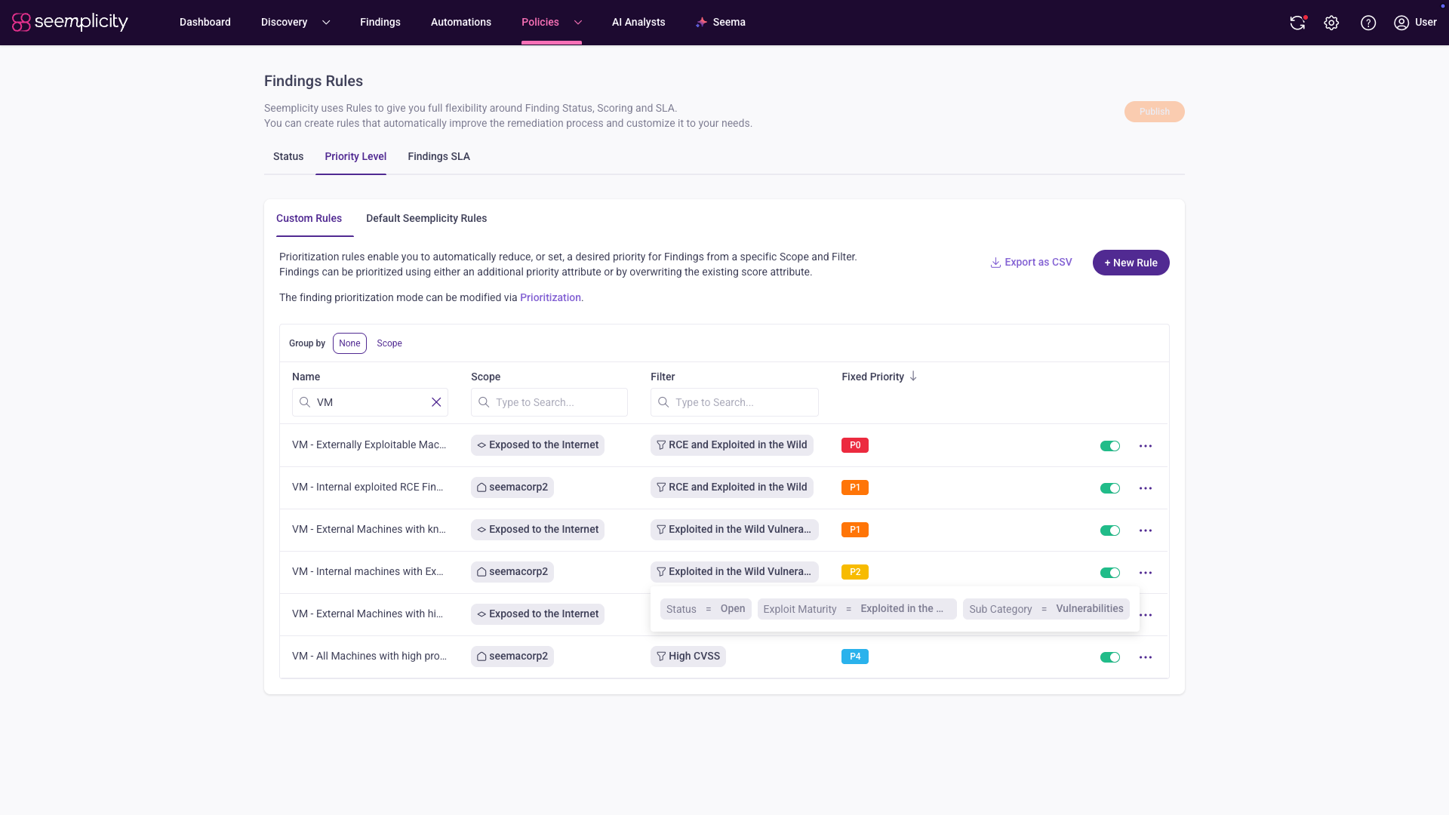The image size is (1449, 815).
Task: Open the User account icon
Action: click(x=1401, y=23)
